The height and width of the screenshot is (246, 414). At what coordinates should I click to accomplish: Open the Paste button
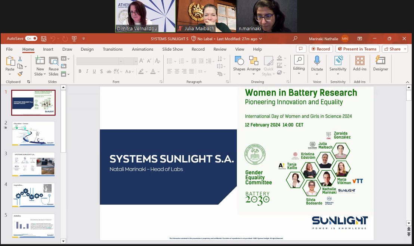coord(10,66)
